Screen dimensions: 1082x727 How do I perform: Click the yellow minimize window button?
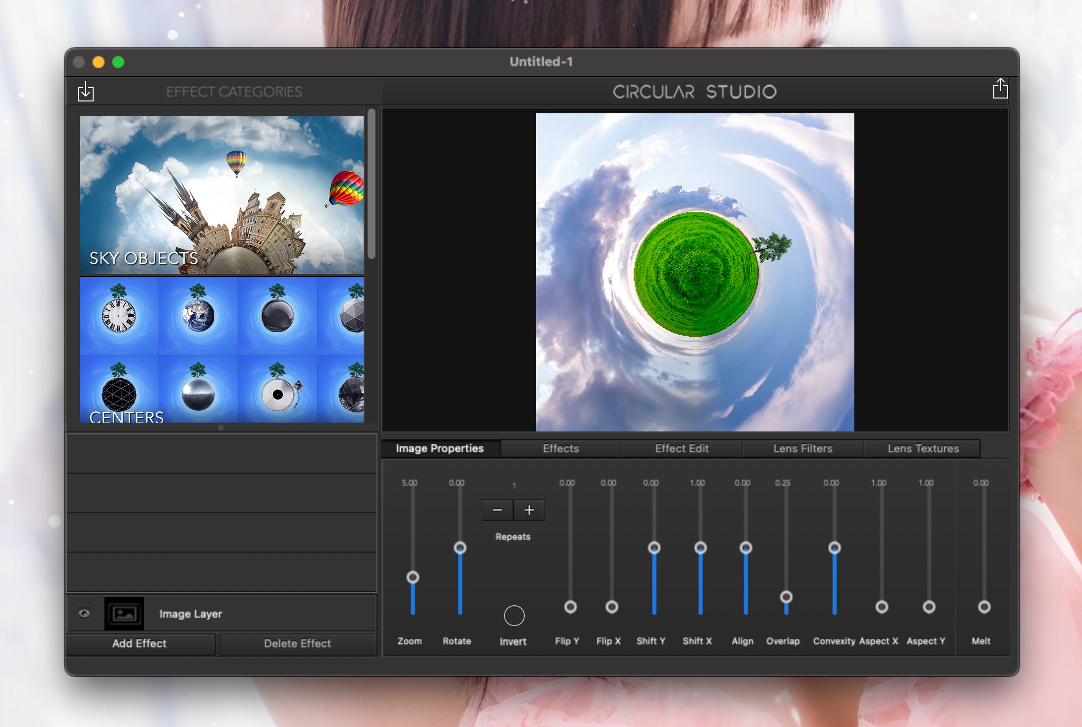[x=99, y=62]
